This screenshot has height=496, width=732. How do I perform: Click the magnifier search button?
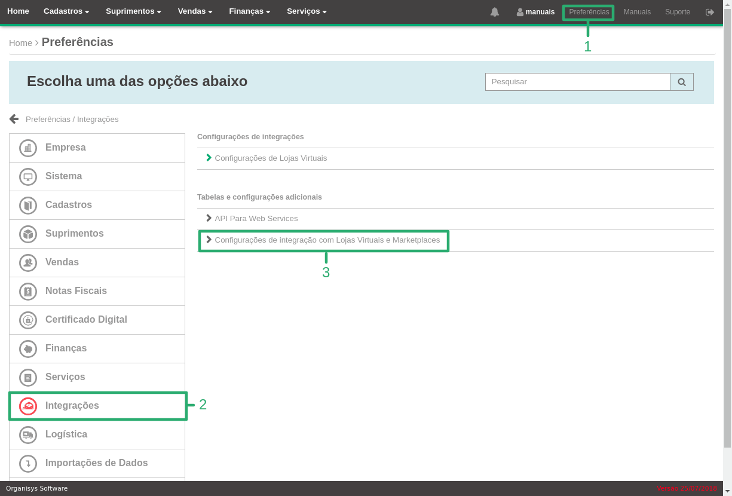682,82
